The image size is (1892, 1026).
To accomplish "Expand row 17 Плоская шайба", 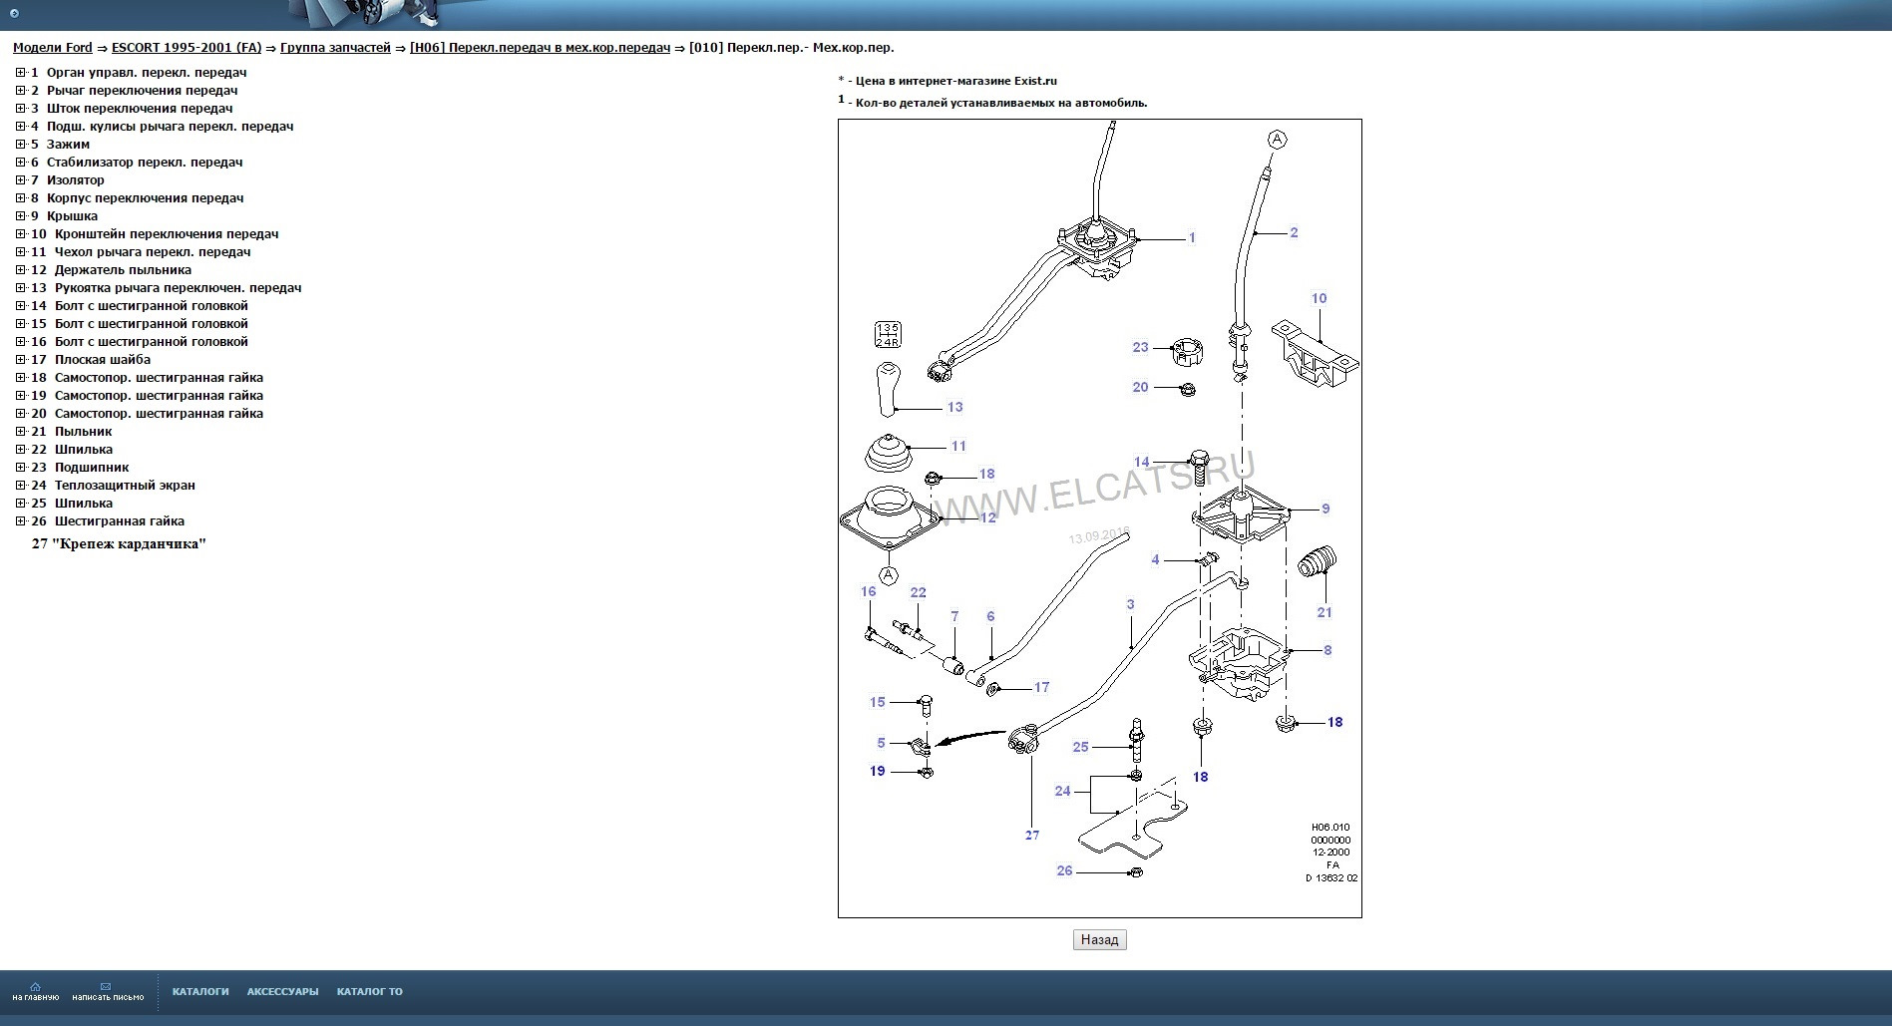I will coord(20,360).
